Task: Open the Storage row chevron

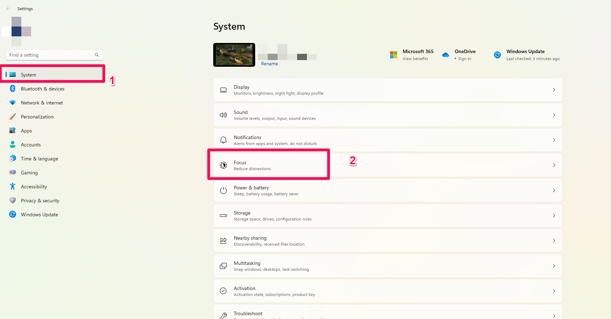Action: (x=554, y=216)
